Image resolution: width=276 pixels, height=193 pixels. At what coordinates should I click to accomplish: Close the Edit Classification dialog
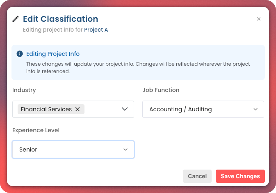(258, 19)
